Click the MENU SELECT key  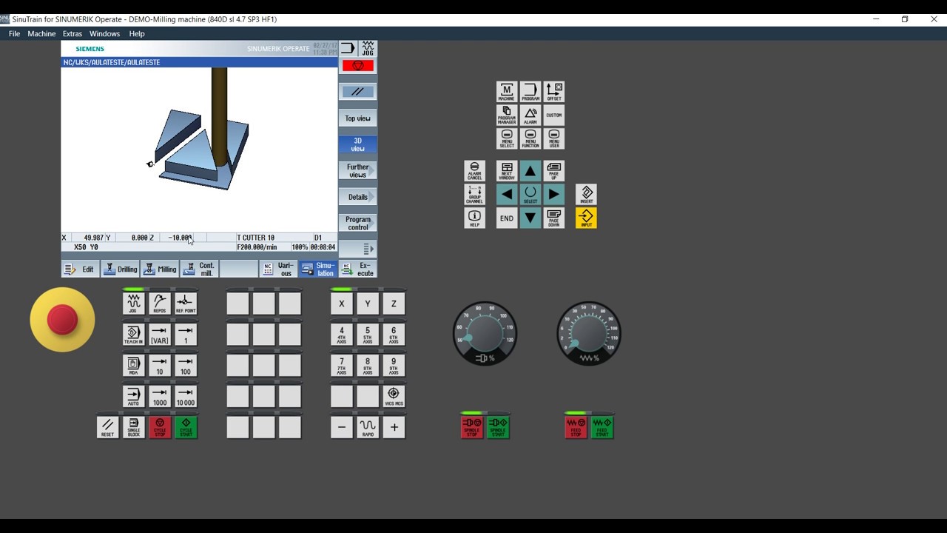pos(506,139)
